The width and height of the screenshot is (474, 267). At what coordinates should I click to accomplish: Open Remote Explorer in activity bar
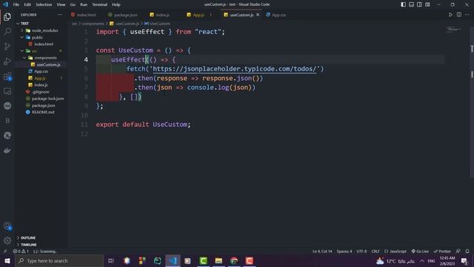point(7,91)
